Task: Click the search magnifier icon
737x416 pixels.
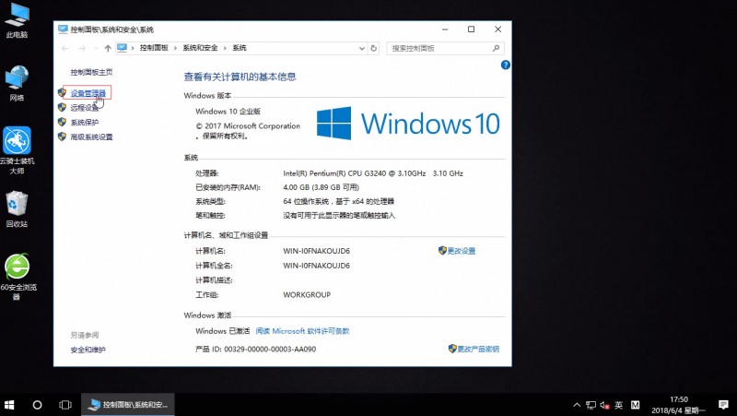Action: (496, 48)
